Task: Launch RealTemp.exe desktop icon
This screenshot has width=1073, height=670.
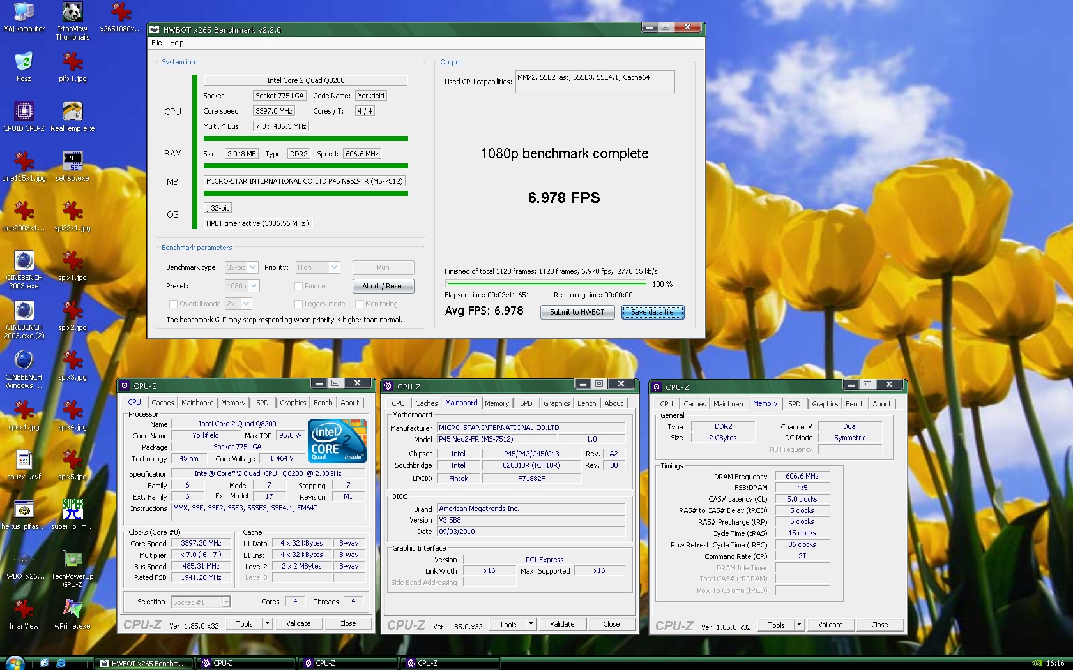Action: click(x=72, y=117)
